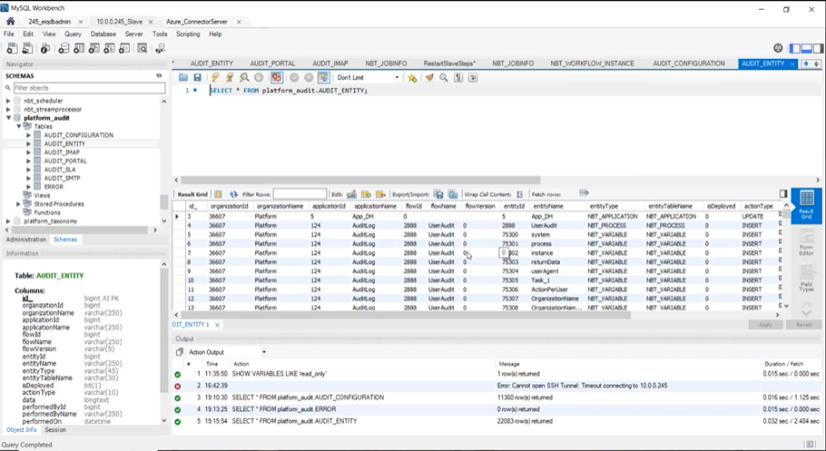Open the Administration navigator tab
Screen dimensions: 826x451
25,240
